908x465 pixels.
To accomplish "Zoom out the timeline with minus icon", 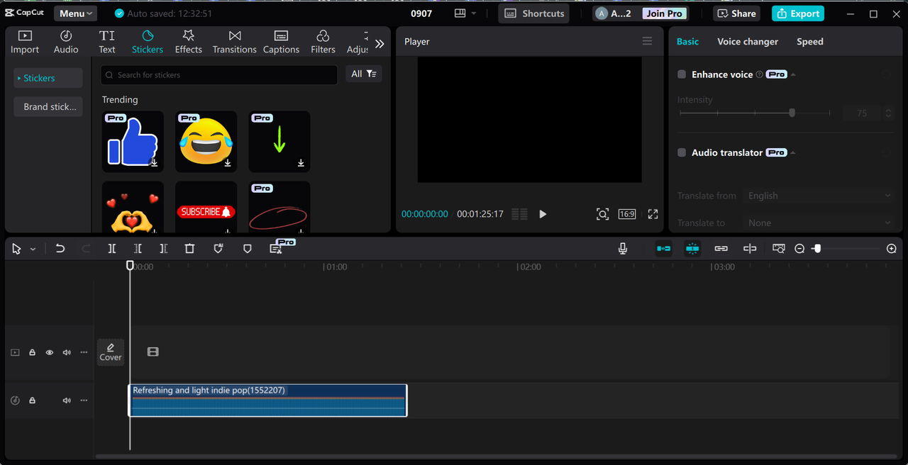I will click(799, 249).
